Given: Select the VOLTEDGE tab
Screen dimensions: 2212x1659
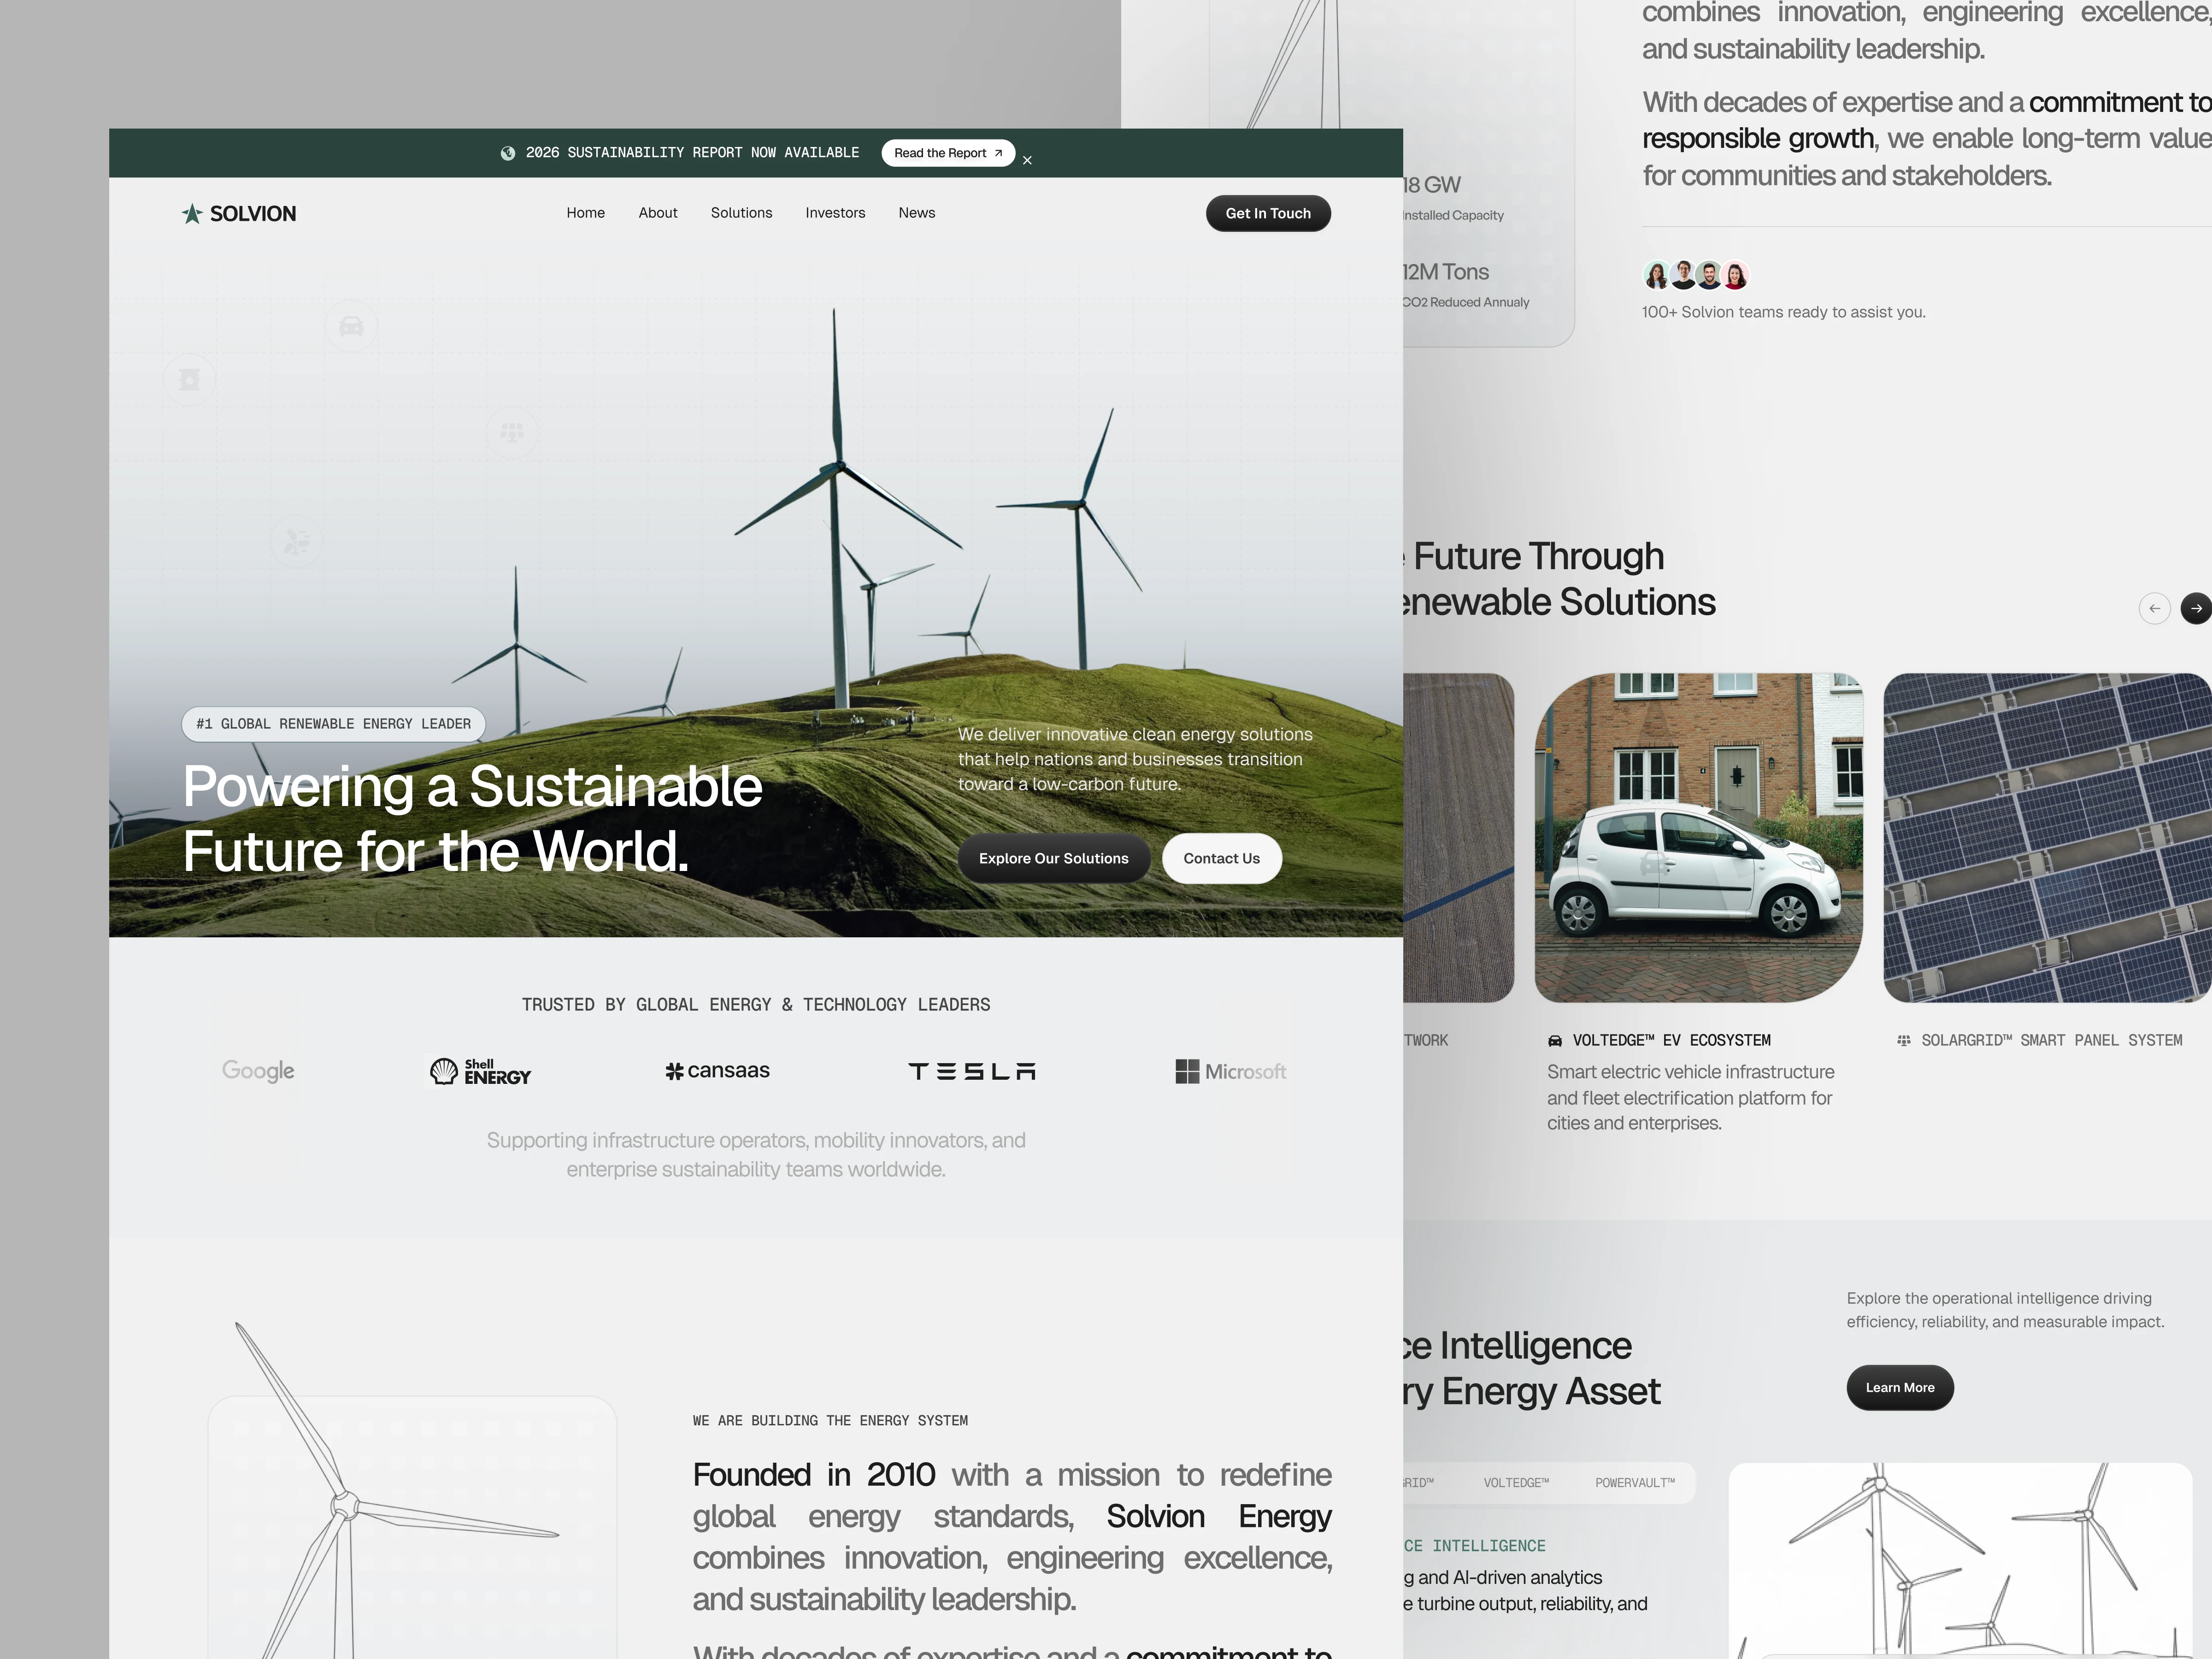Looking at the screenshot, I should [1516, 1483].
